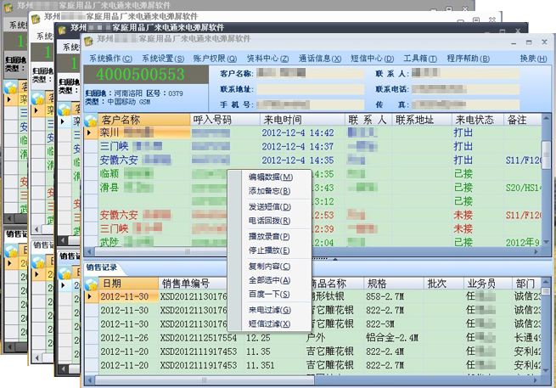This screenshot has width=556, height=388.
Task: Sort by 客户名称 column header
Action: tap(143, 120)
